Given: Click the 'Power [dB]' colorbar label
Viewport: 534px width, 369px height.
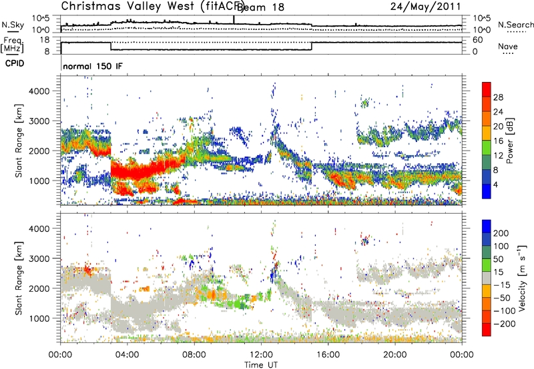Looking at the screenshot, I should pos(510,141).
